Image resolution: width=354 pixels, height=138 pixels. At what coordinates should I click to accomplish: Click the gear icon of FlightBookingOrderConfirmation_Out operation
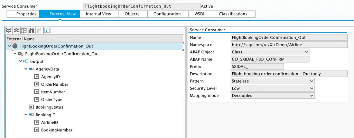(x=20, y=54)
